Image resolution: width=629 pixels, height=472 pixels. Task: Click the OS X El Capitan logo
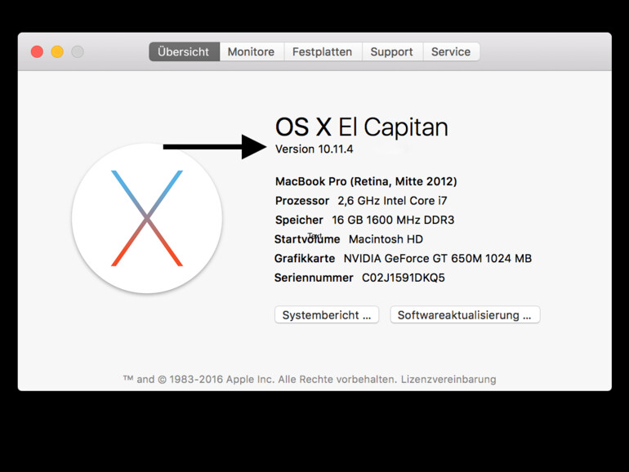147,218
